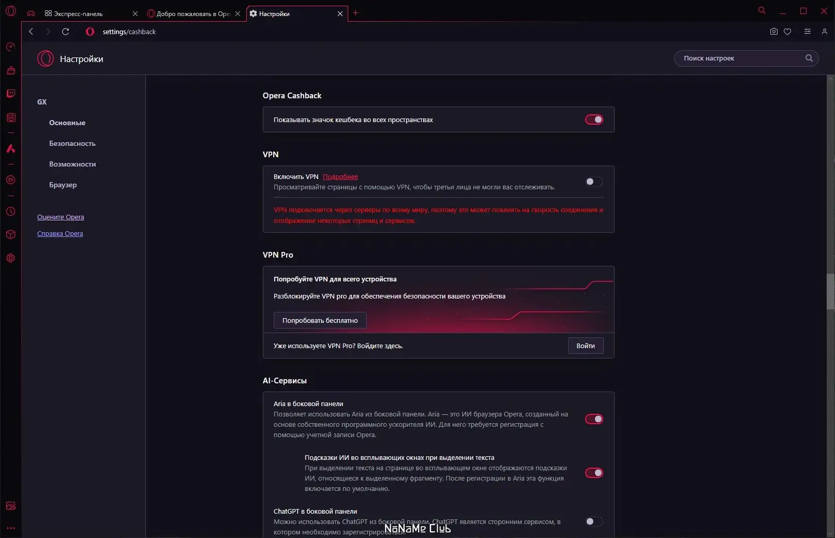Image resolution: width=835 pixels, height=538 pixels.
Task: Click the GX Corner gamepad icon
Action: pos(31,13)
